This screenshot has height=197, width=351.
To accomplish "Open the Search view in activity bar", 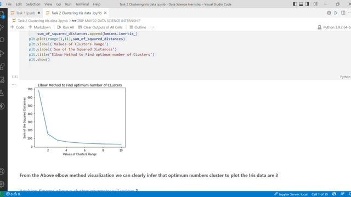I will coord(2,40).
